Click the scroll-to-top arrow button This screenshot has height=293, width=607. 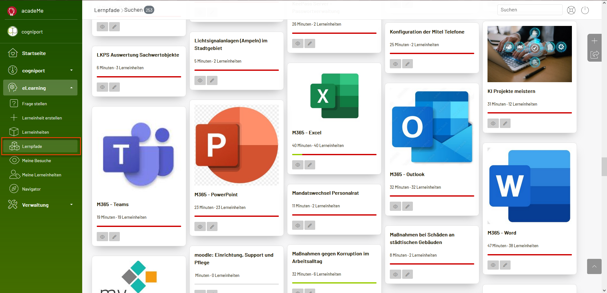[594, 266]
